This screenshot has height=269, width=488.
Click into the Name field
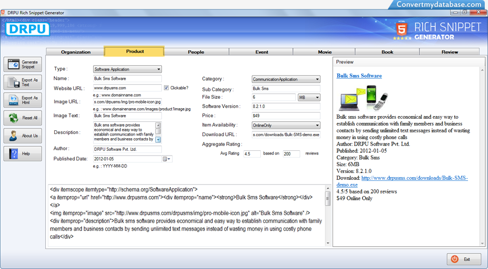tap(128, 79)
